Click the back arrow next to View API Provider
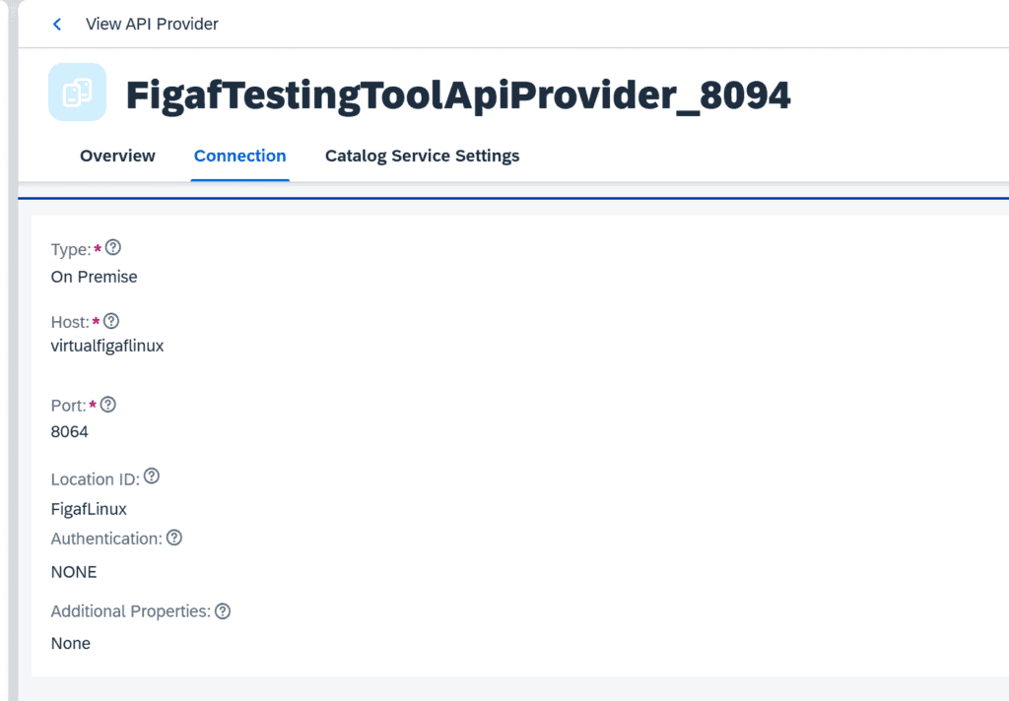 (x=56, y=25)
